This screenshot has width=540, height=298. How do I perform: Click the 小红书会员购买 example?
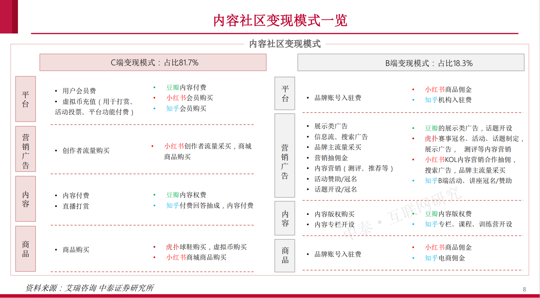click(x=190, y=98)
